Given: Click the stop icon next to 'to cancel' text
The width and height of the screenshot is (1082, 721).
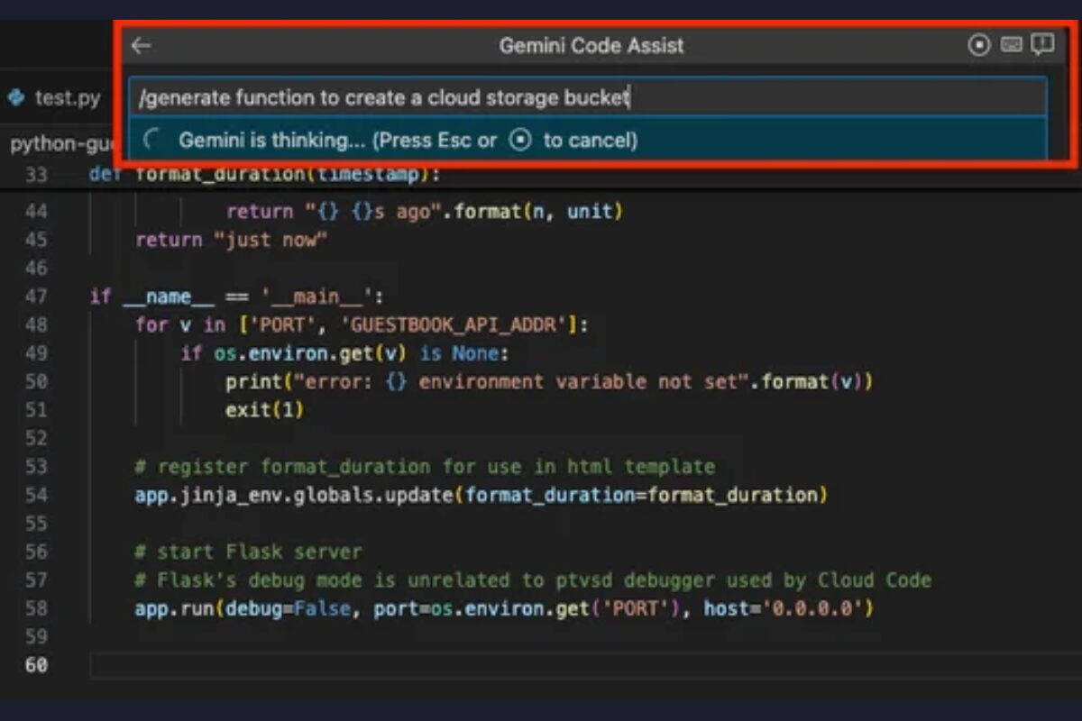Looking at the screenshot, I should click(x=519, y=141).
